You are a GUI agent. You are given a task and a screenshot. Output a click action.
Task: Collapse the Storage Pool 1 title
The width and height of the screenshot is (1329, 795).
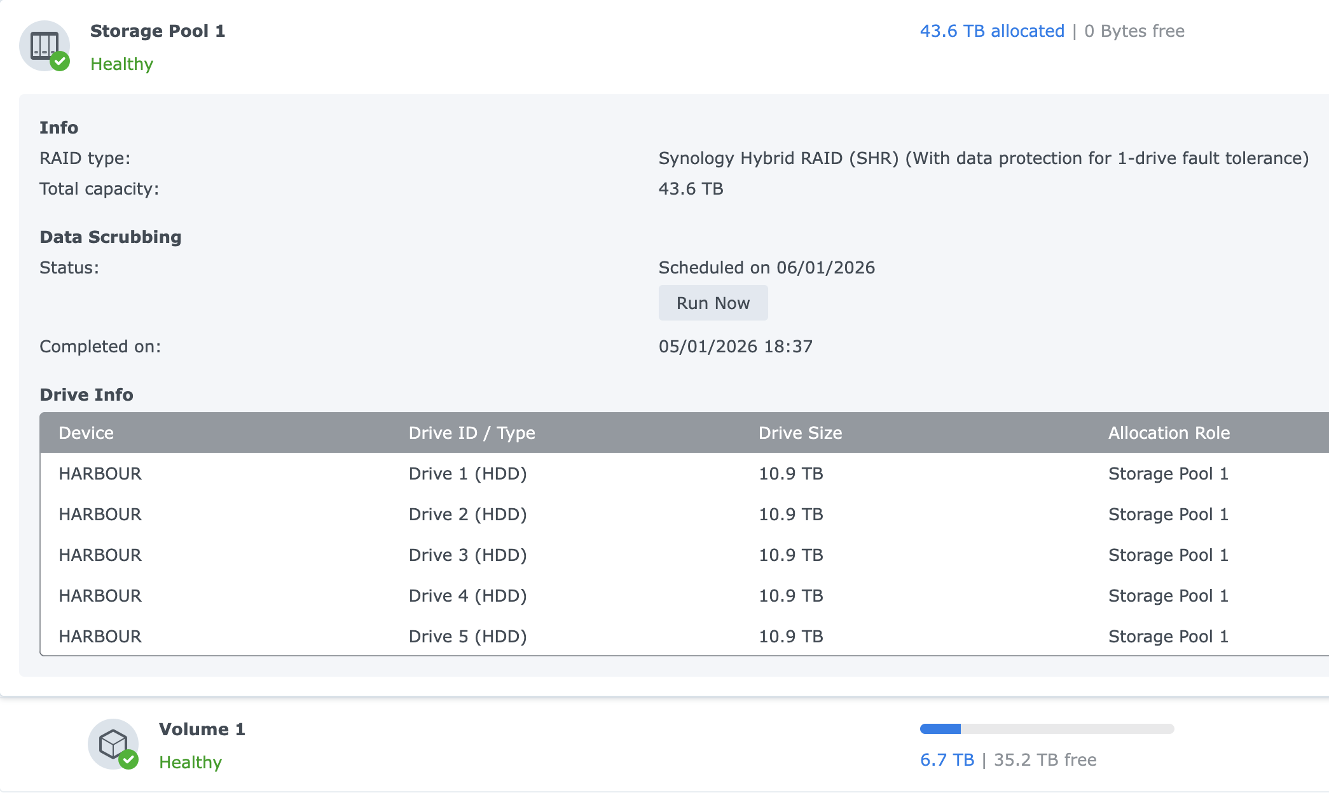tap(158, 31)
